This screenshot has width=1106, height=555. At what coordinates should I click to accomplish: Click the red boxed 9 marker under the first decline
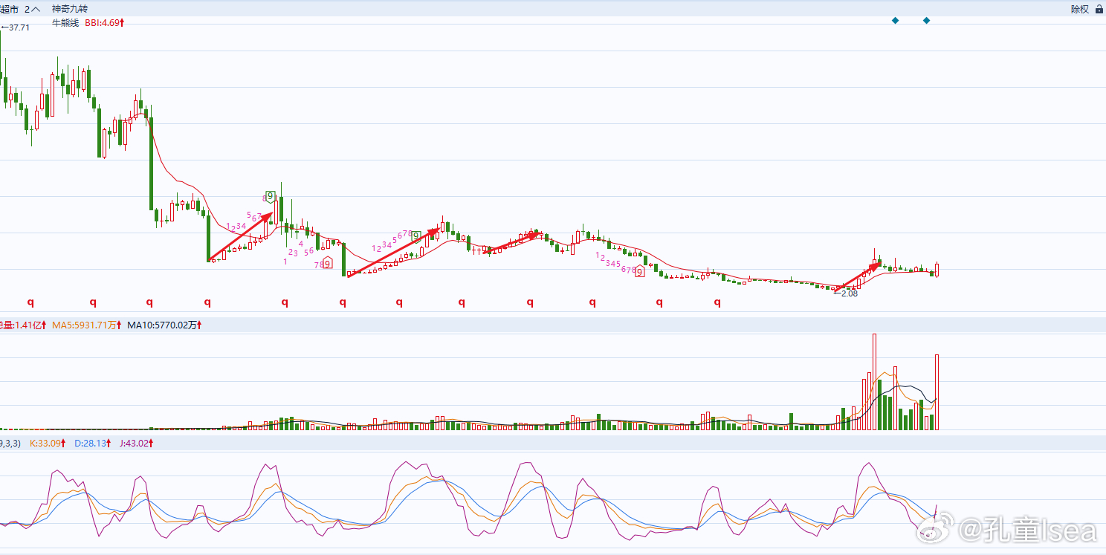click(327, 263)
